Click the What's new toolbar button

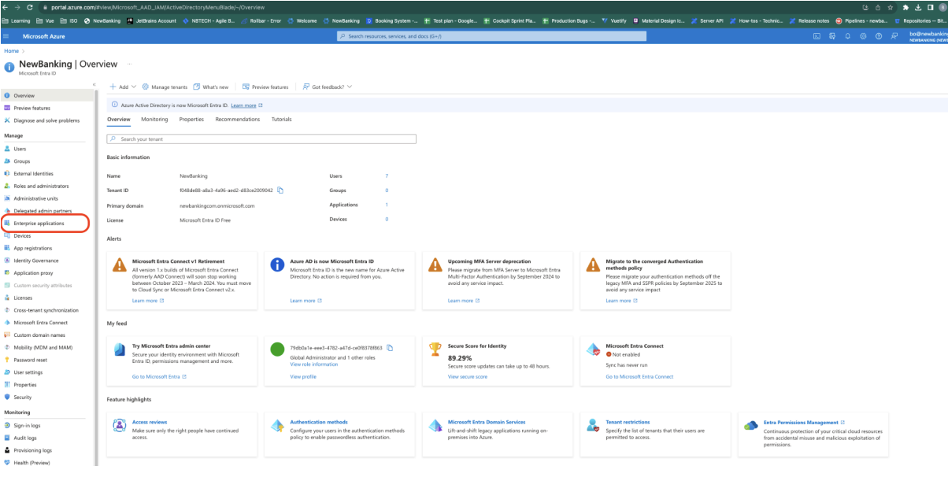coord(210,87)
